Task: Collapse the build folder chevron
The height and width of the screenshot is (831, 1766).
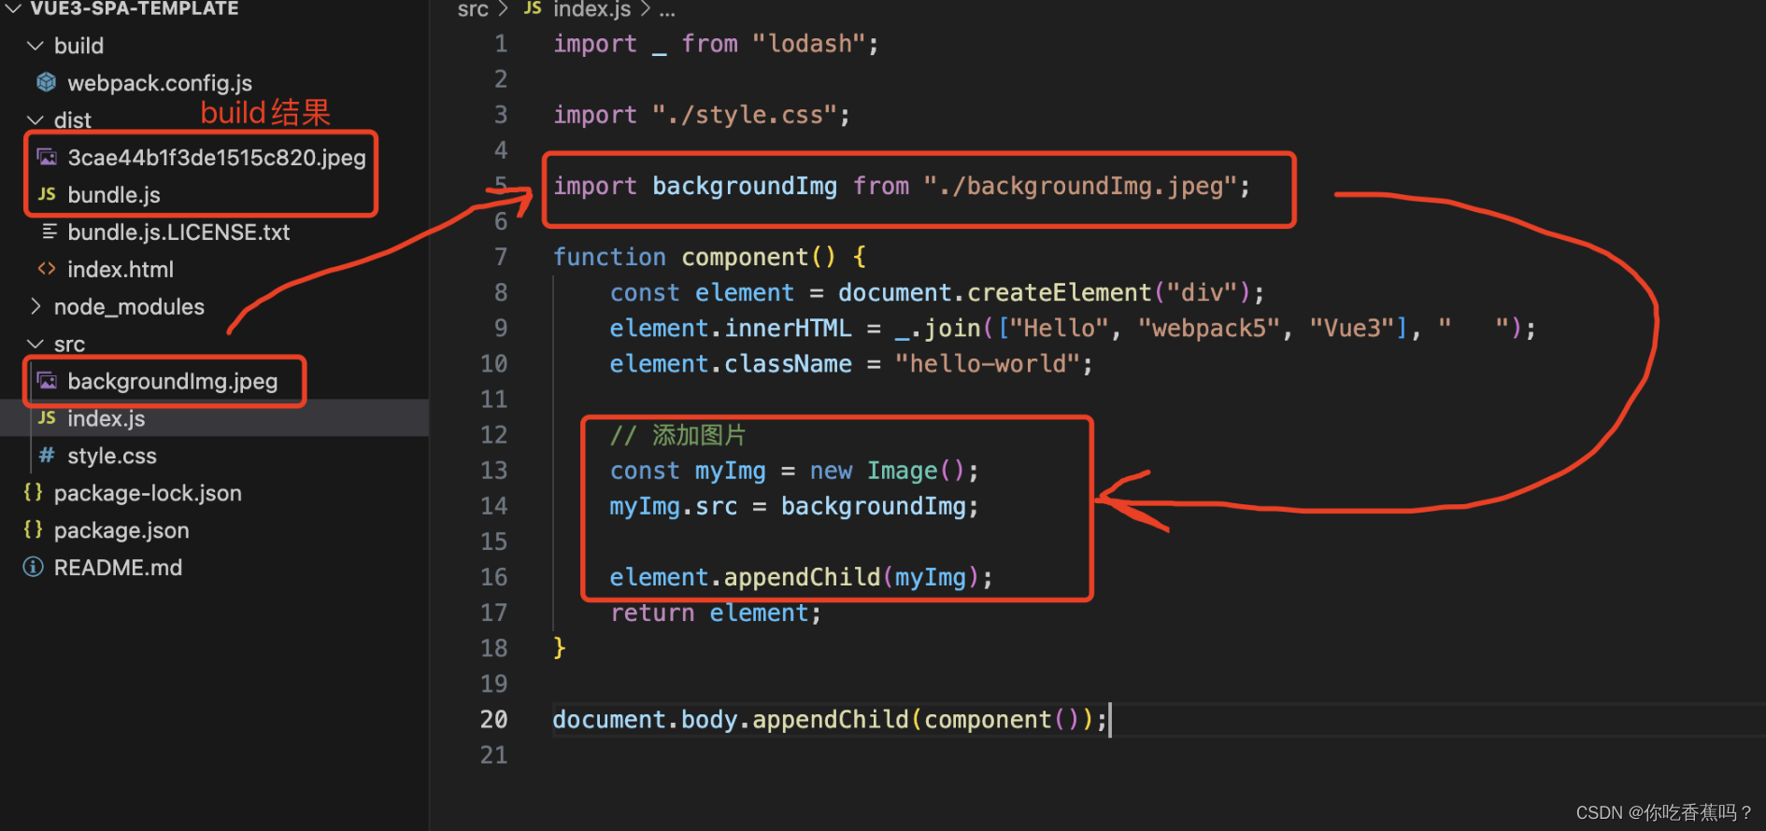Action: (x=36, y=46)
